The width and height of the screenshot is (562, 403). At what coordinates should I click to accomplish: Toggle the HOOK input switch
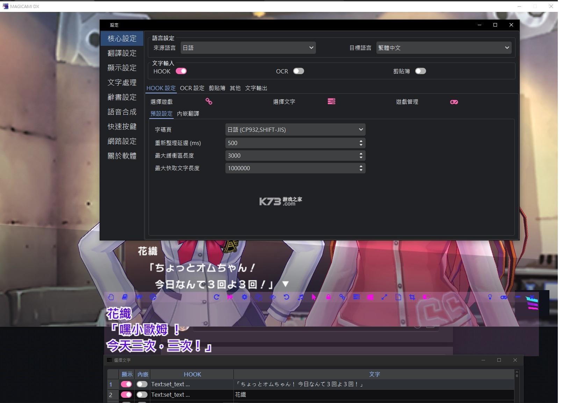[181, 71]
